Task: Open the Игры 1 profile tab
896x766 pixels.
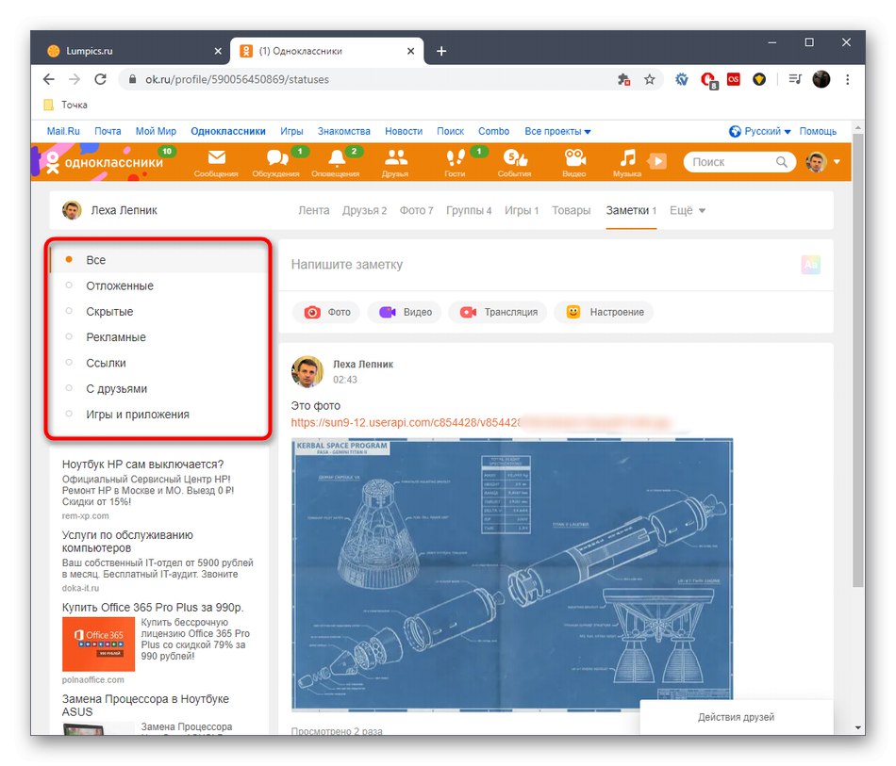Action: click(522, 210)
